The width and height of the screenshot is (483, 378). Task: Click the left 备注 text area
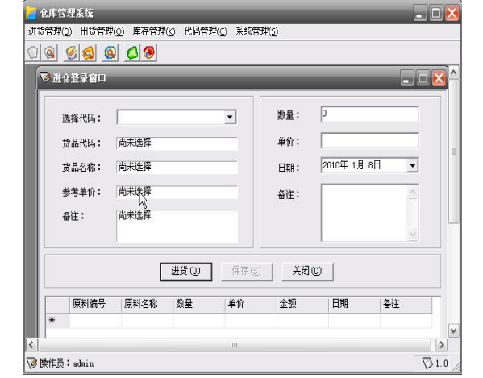(x=177, y=226)
